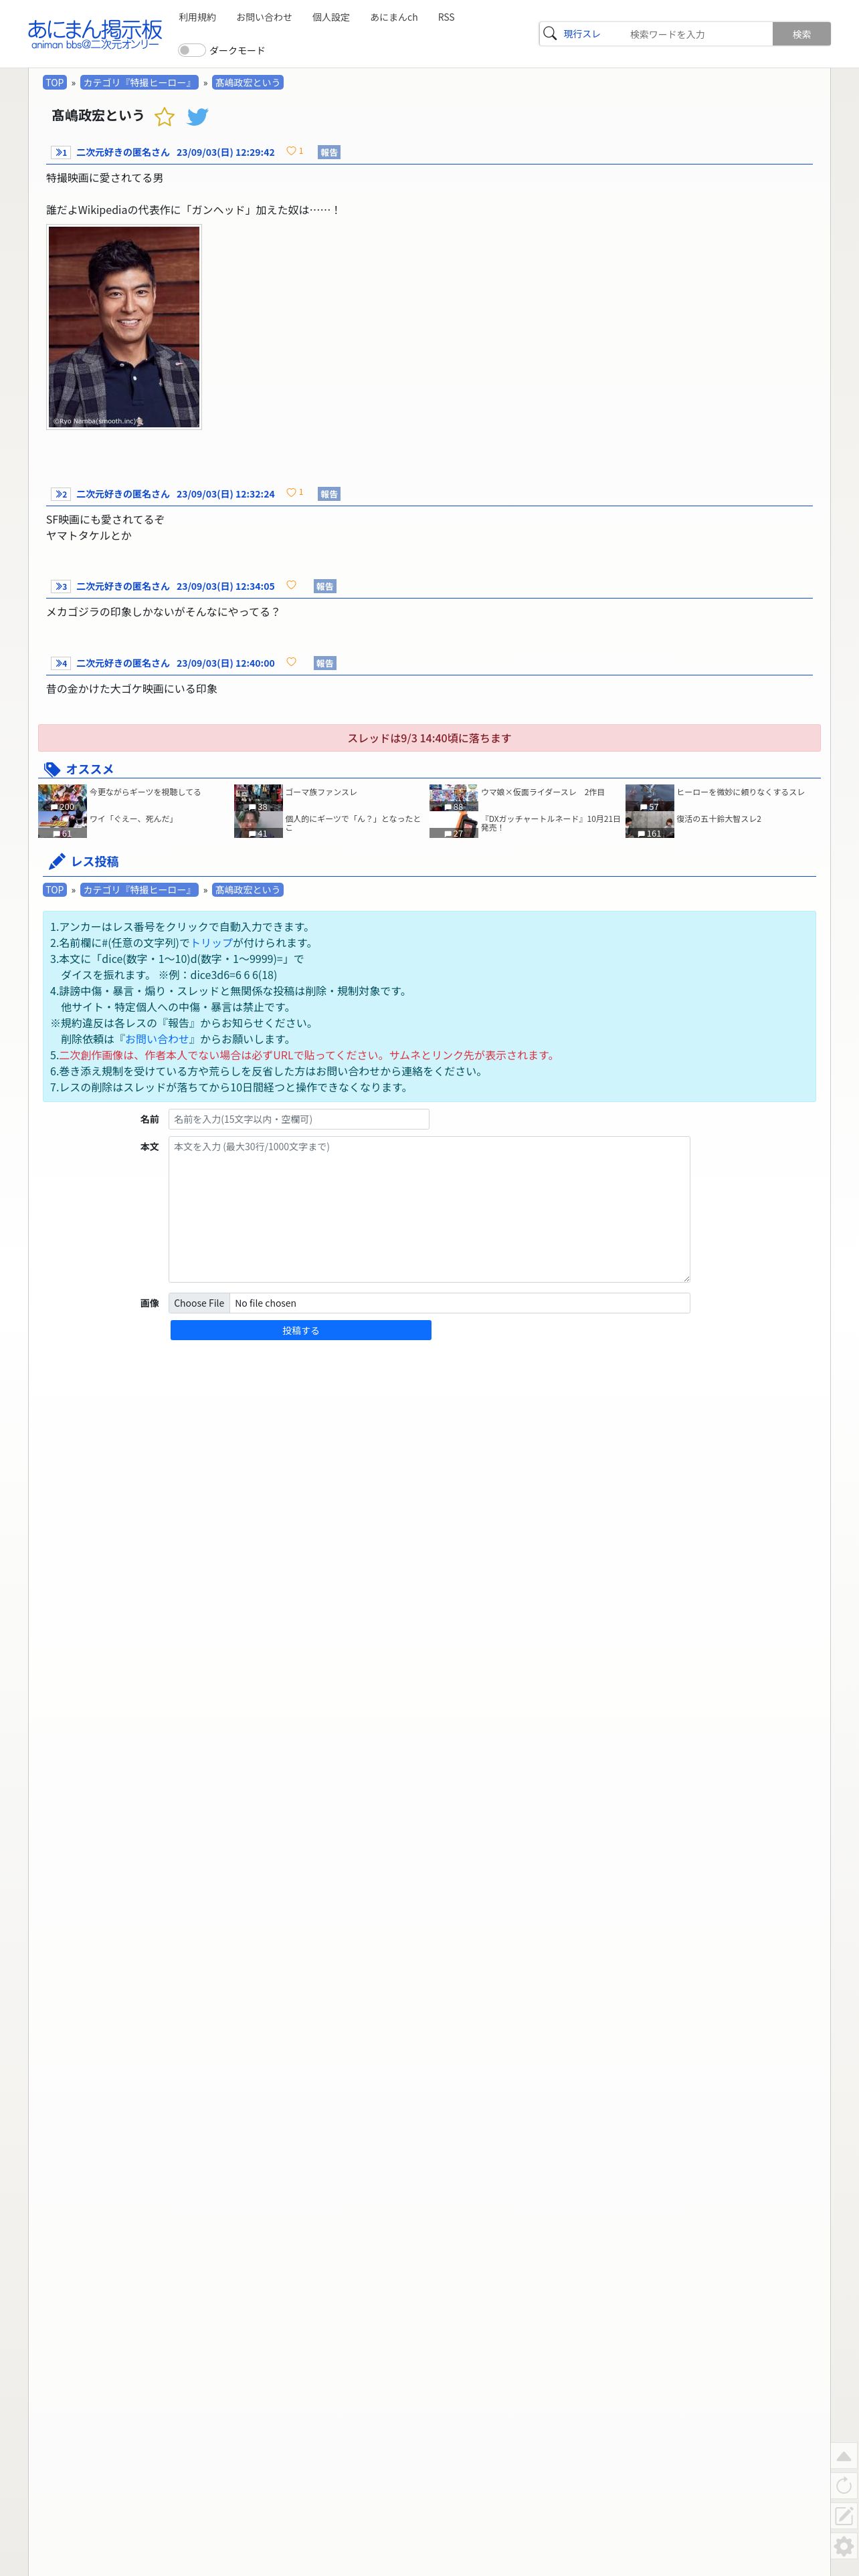Viewport: 859px width, 2576px height.
Task: Open 利用規約 in the top menu
Action: tap(197, 17)
